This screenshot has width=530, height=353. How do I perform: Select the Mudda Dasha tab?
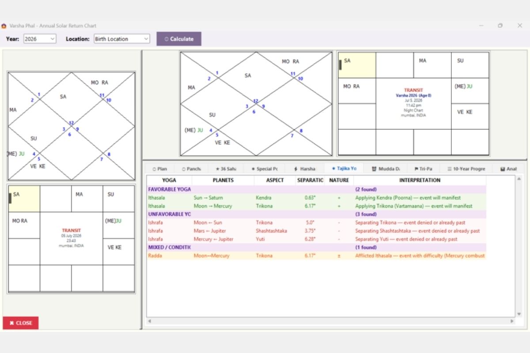[386, 169]
